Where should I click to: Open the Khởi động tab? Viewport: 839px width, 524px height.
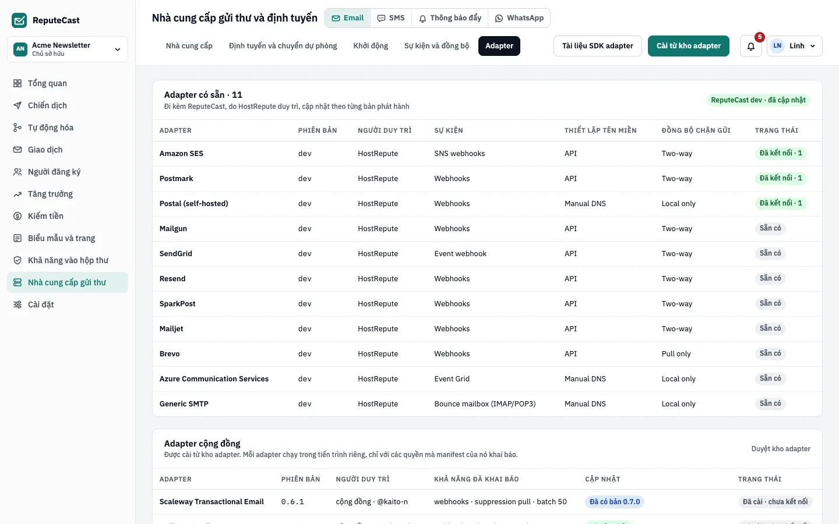click(x=371, y=46)
